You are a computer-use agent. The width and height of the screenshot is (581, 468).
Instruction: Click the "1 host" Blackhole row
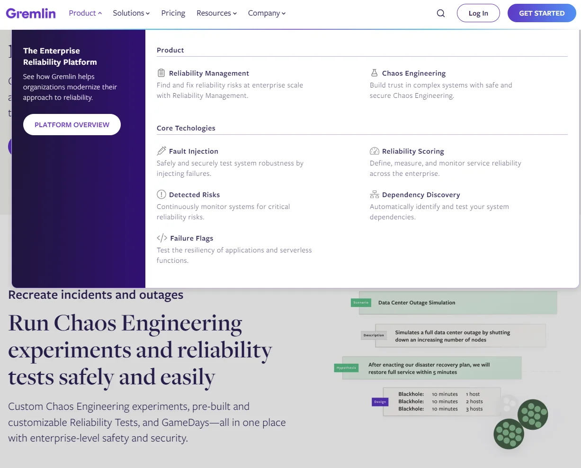[439, 394]
